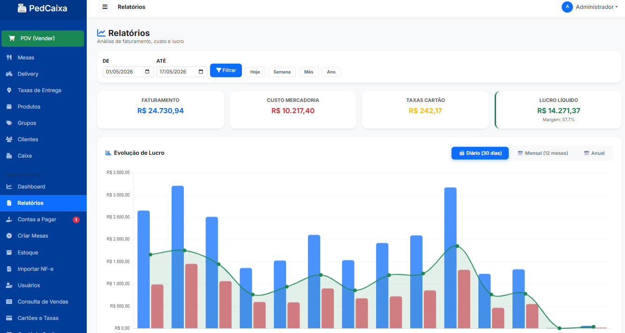Image resolution: width=625 pixels, height=333 pixels.
Task: Click the Caixa register icon in sidebar
Action: tap(9, 156)
